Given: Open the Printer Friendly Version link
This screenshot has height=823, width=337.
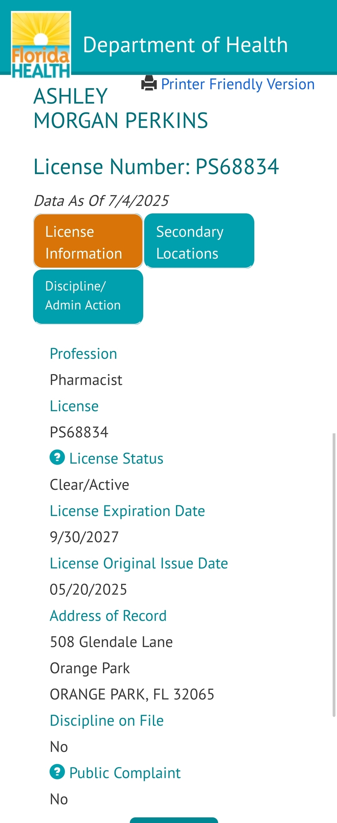Looking at the screenshot, I should pos(238,84).
